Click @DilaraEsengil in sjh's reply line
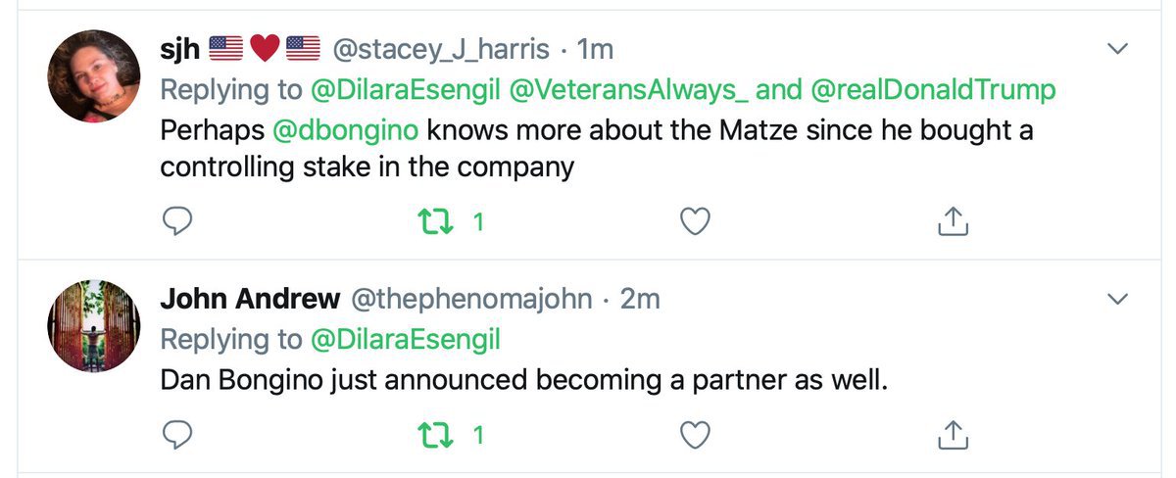This screenshot has height=478, width=1176. point(406,90)
